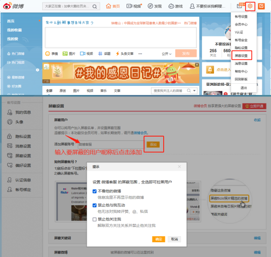
Task: Attach a video with 视频 composer icon
Action: click(x=86, y=54)
